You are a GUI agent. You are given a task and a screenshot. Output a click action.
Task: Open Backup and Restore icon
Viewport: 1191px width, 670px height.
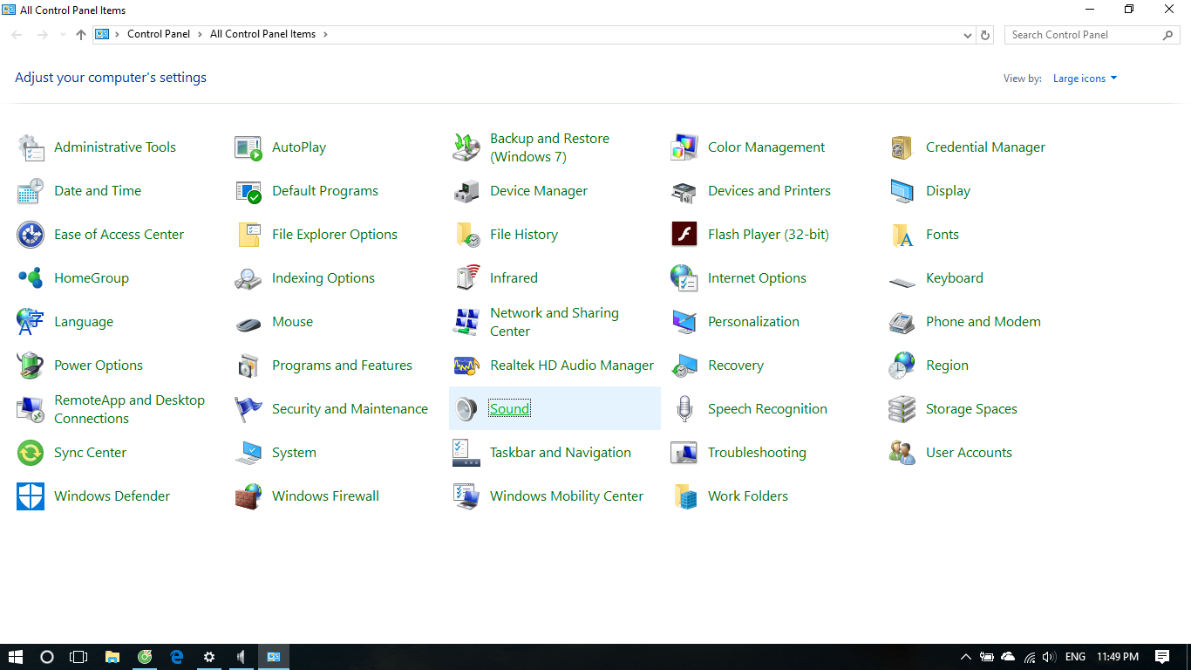pyautogui.click(x=466, y=147)
